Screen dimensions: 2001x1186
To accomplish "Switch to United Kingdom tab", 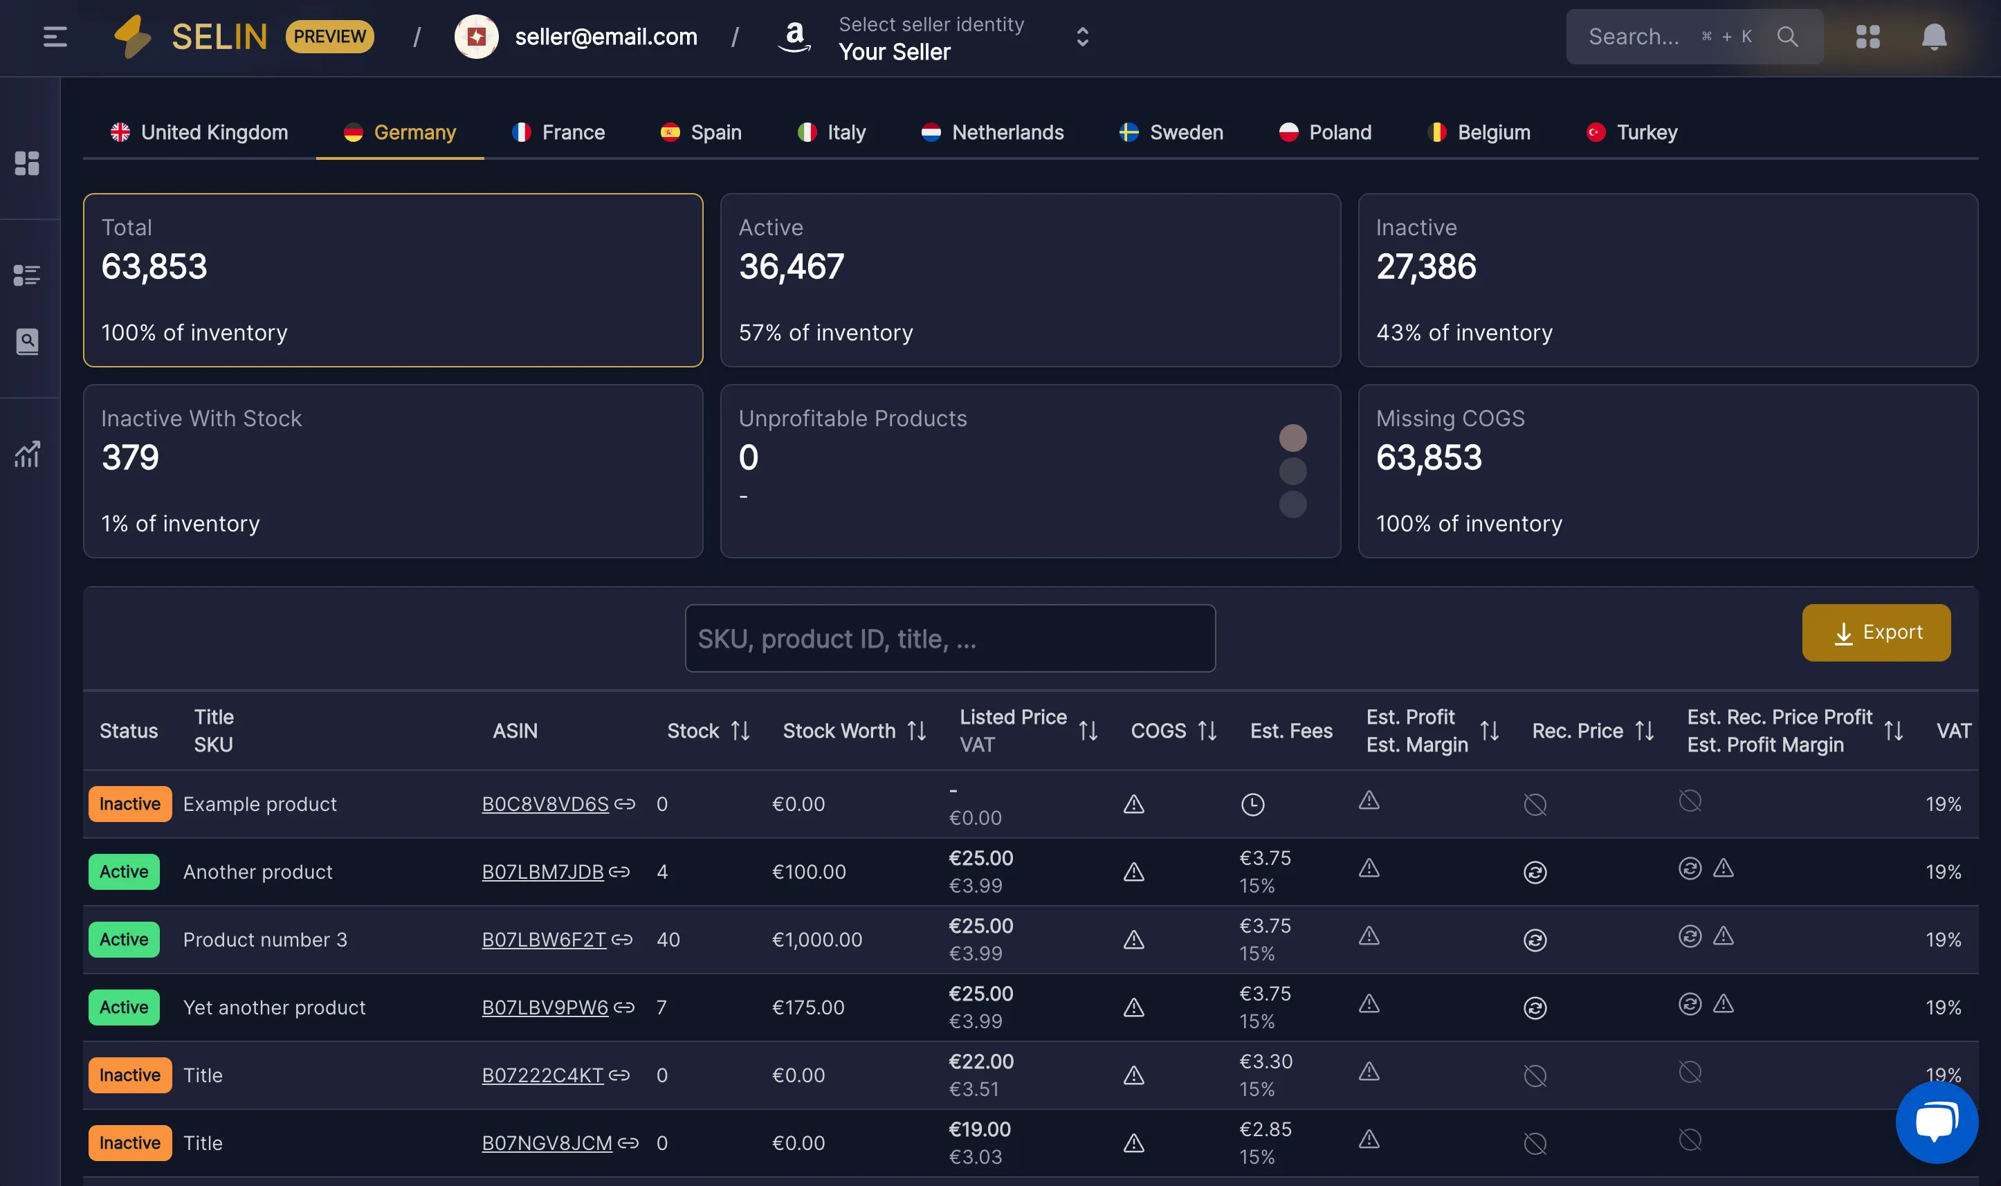I will coord(200,133).
